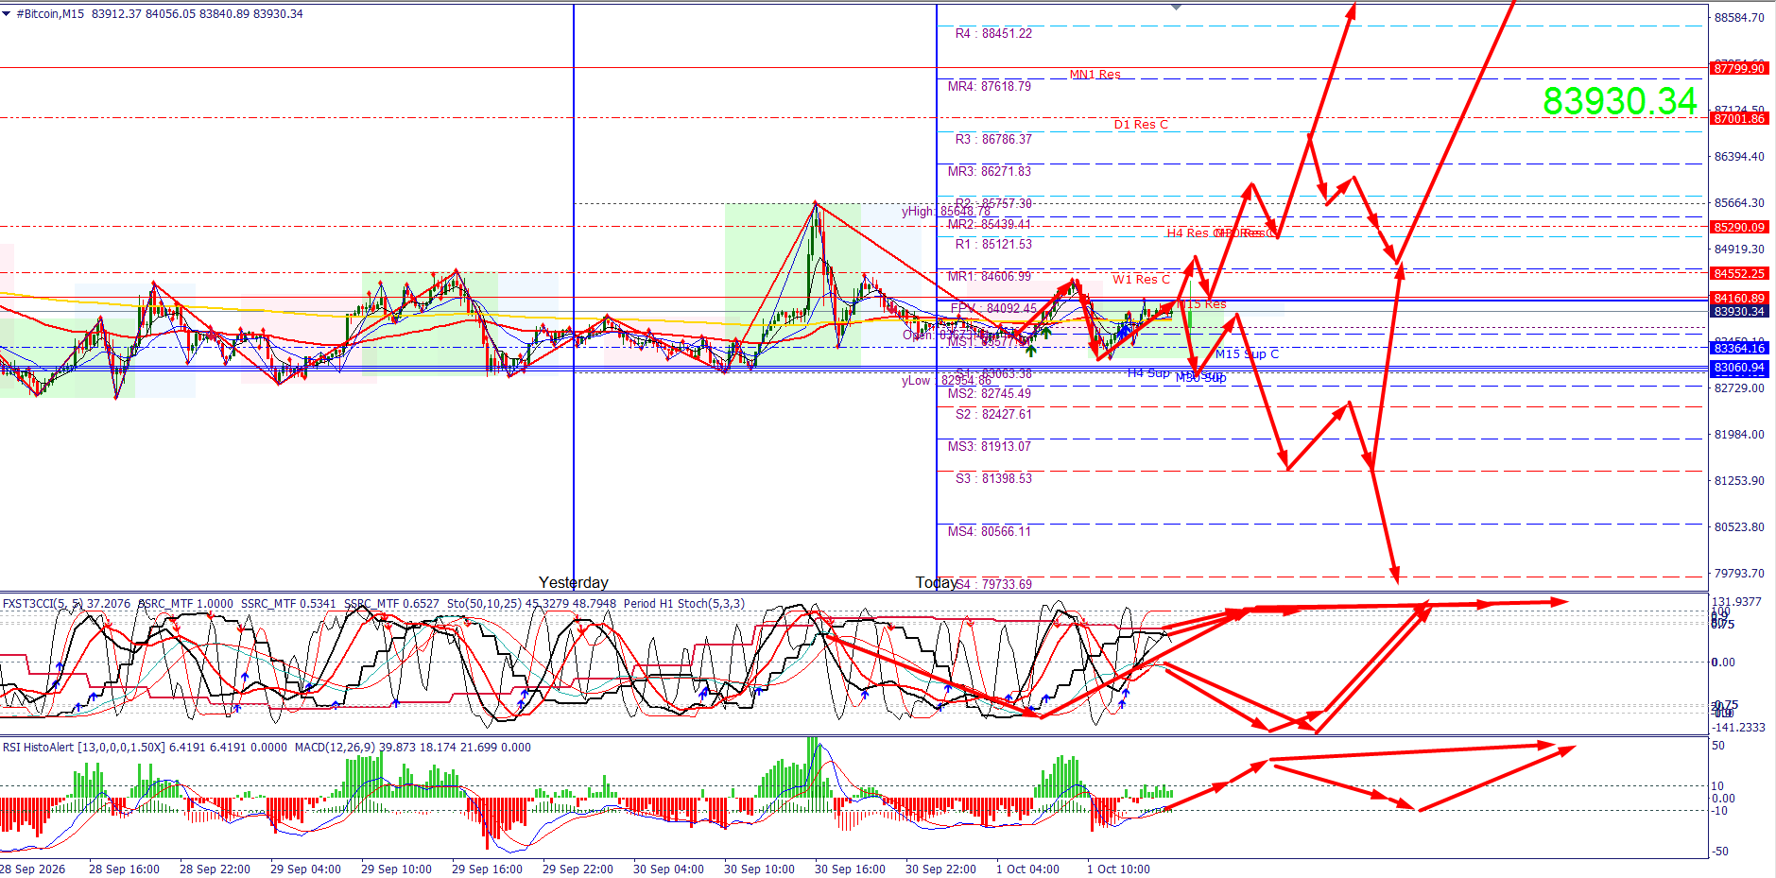Click the current price 83930.34 axis tag
Viewport: 1776px width, 878px height.
(x=1739, y=311)
